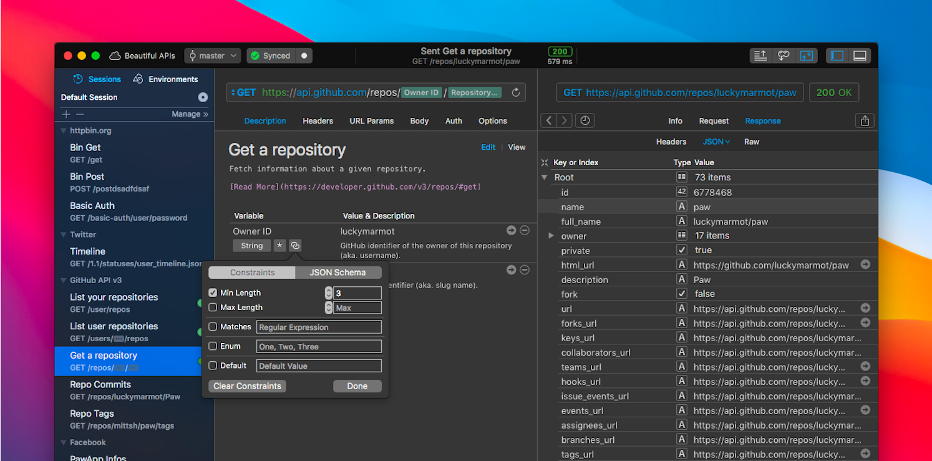Click the collapse-all icon next to Key or Index
The height and width of the screenshot is (461, 932).
pos(545,163)
